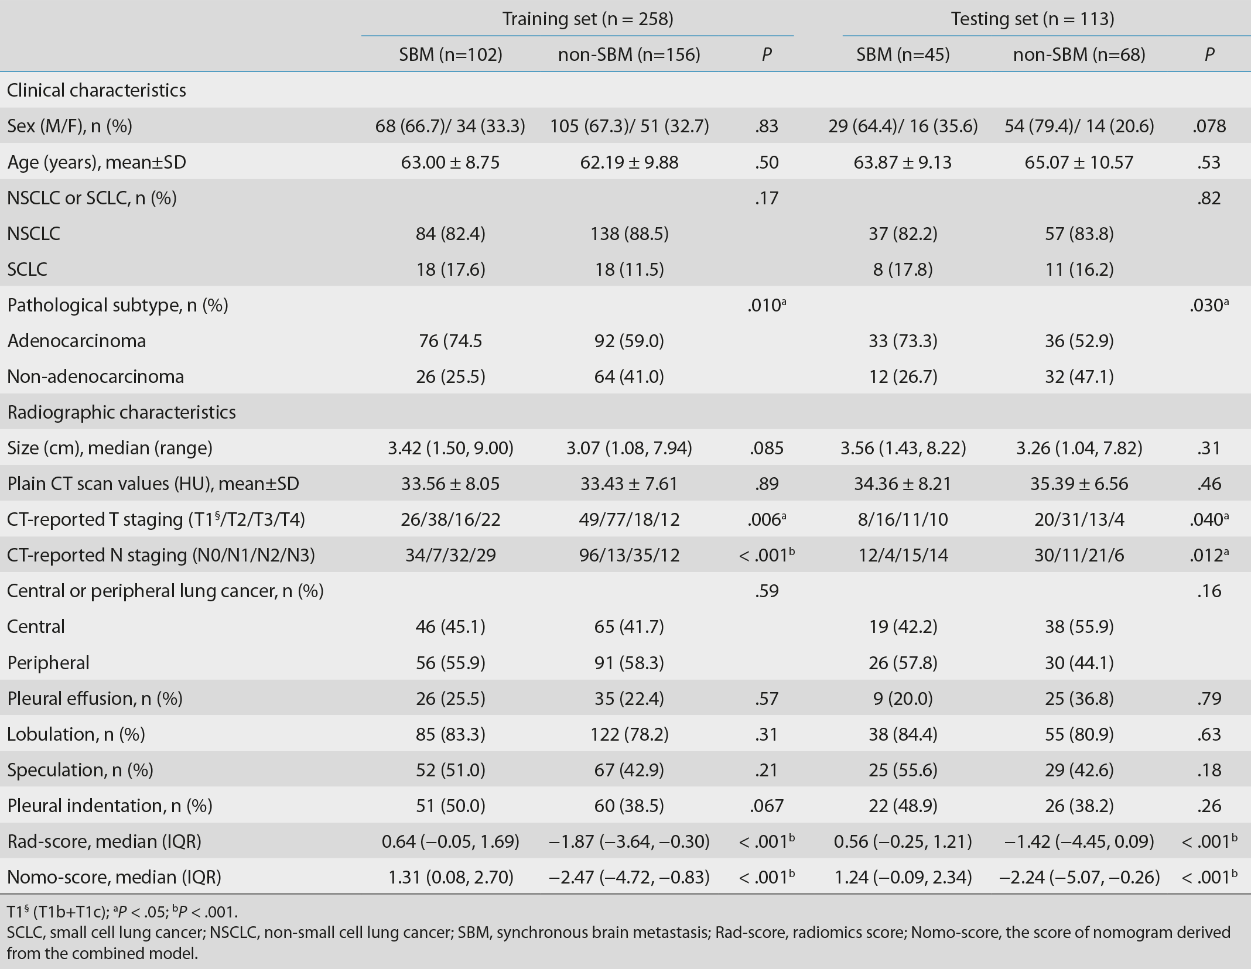The height and width of the screenshot is (969, 1251).
Task: Click the 'CT-reported N staging (N0/N1/N2/N3)' label
Action: click(161, 555)
